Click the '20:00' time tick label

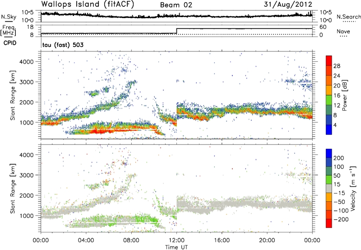pos(267,241)
